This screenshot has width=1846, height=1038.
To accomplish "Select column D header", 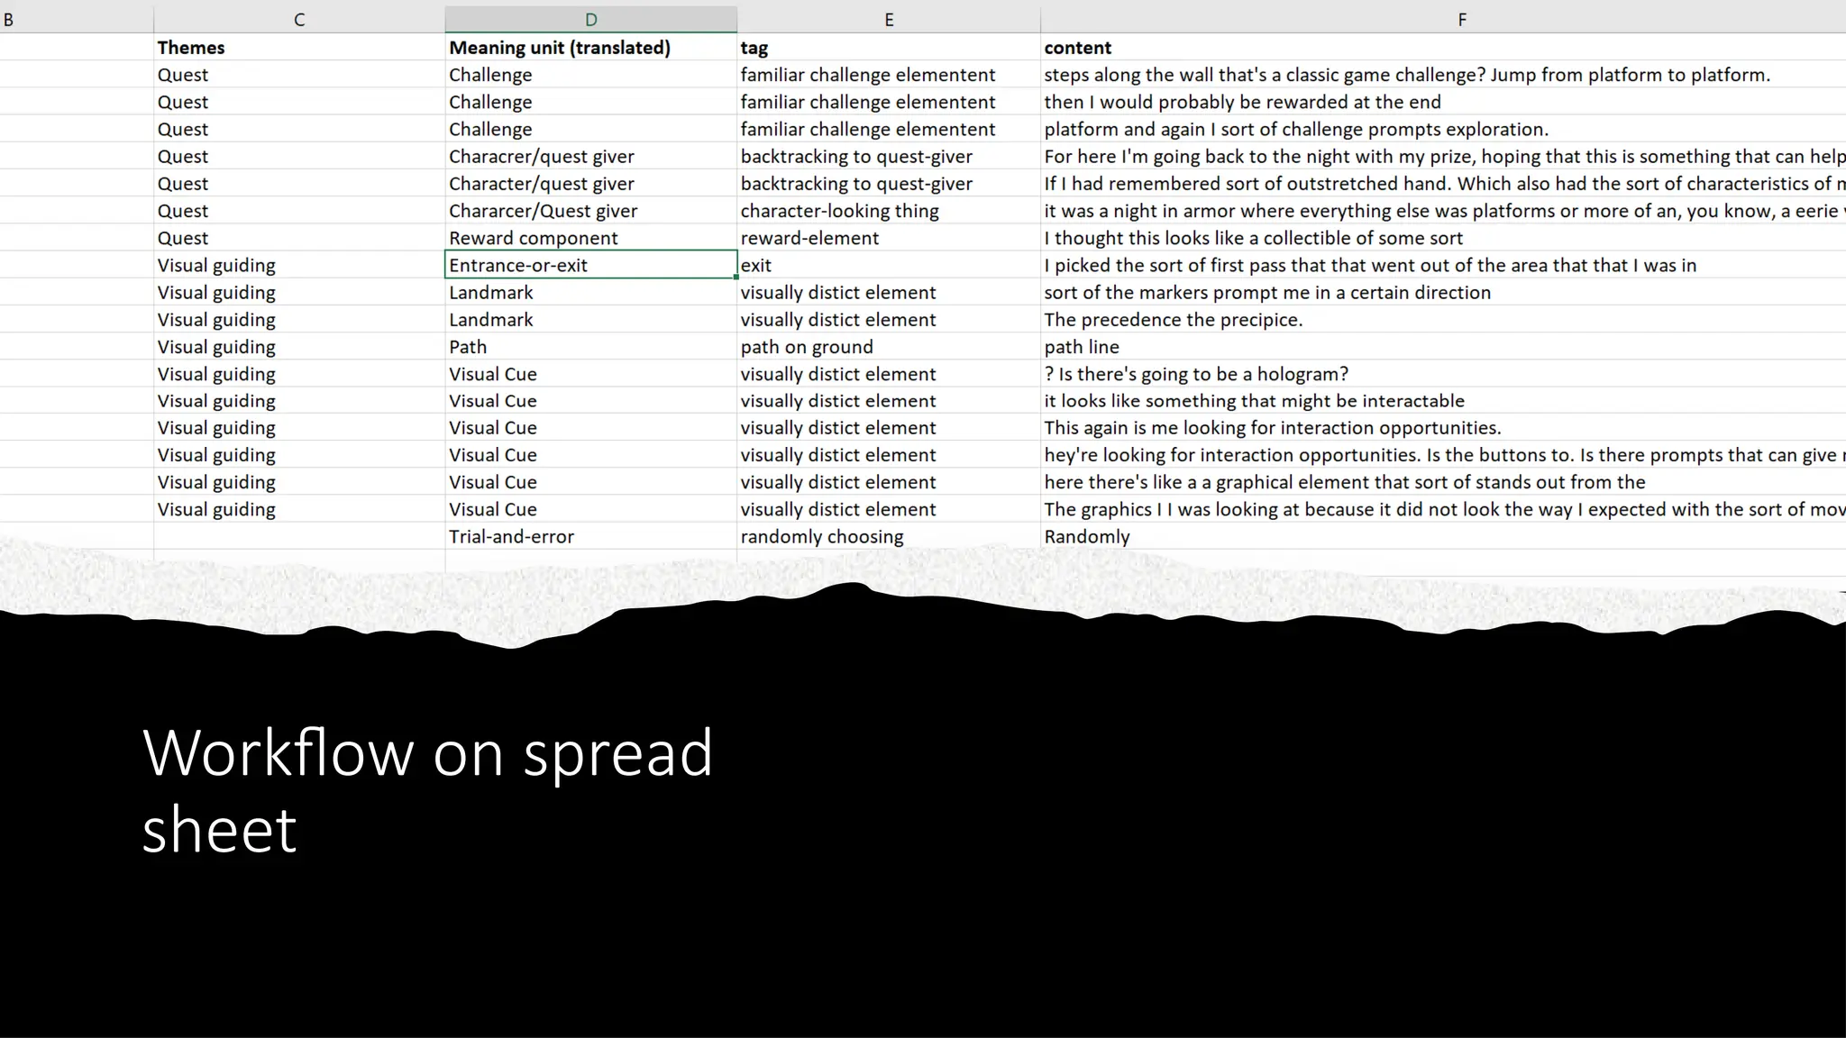I will [591, 20].
